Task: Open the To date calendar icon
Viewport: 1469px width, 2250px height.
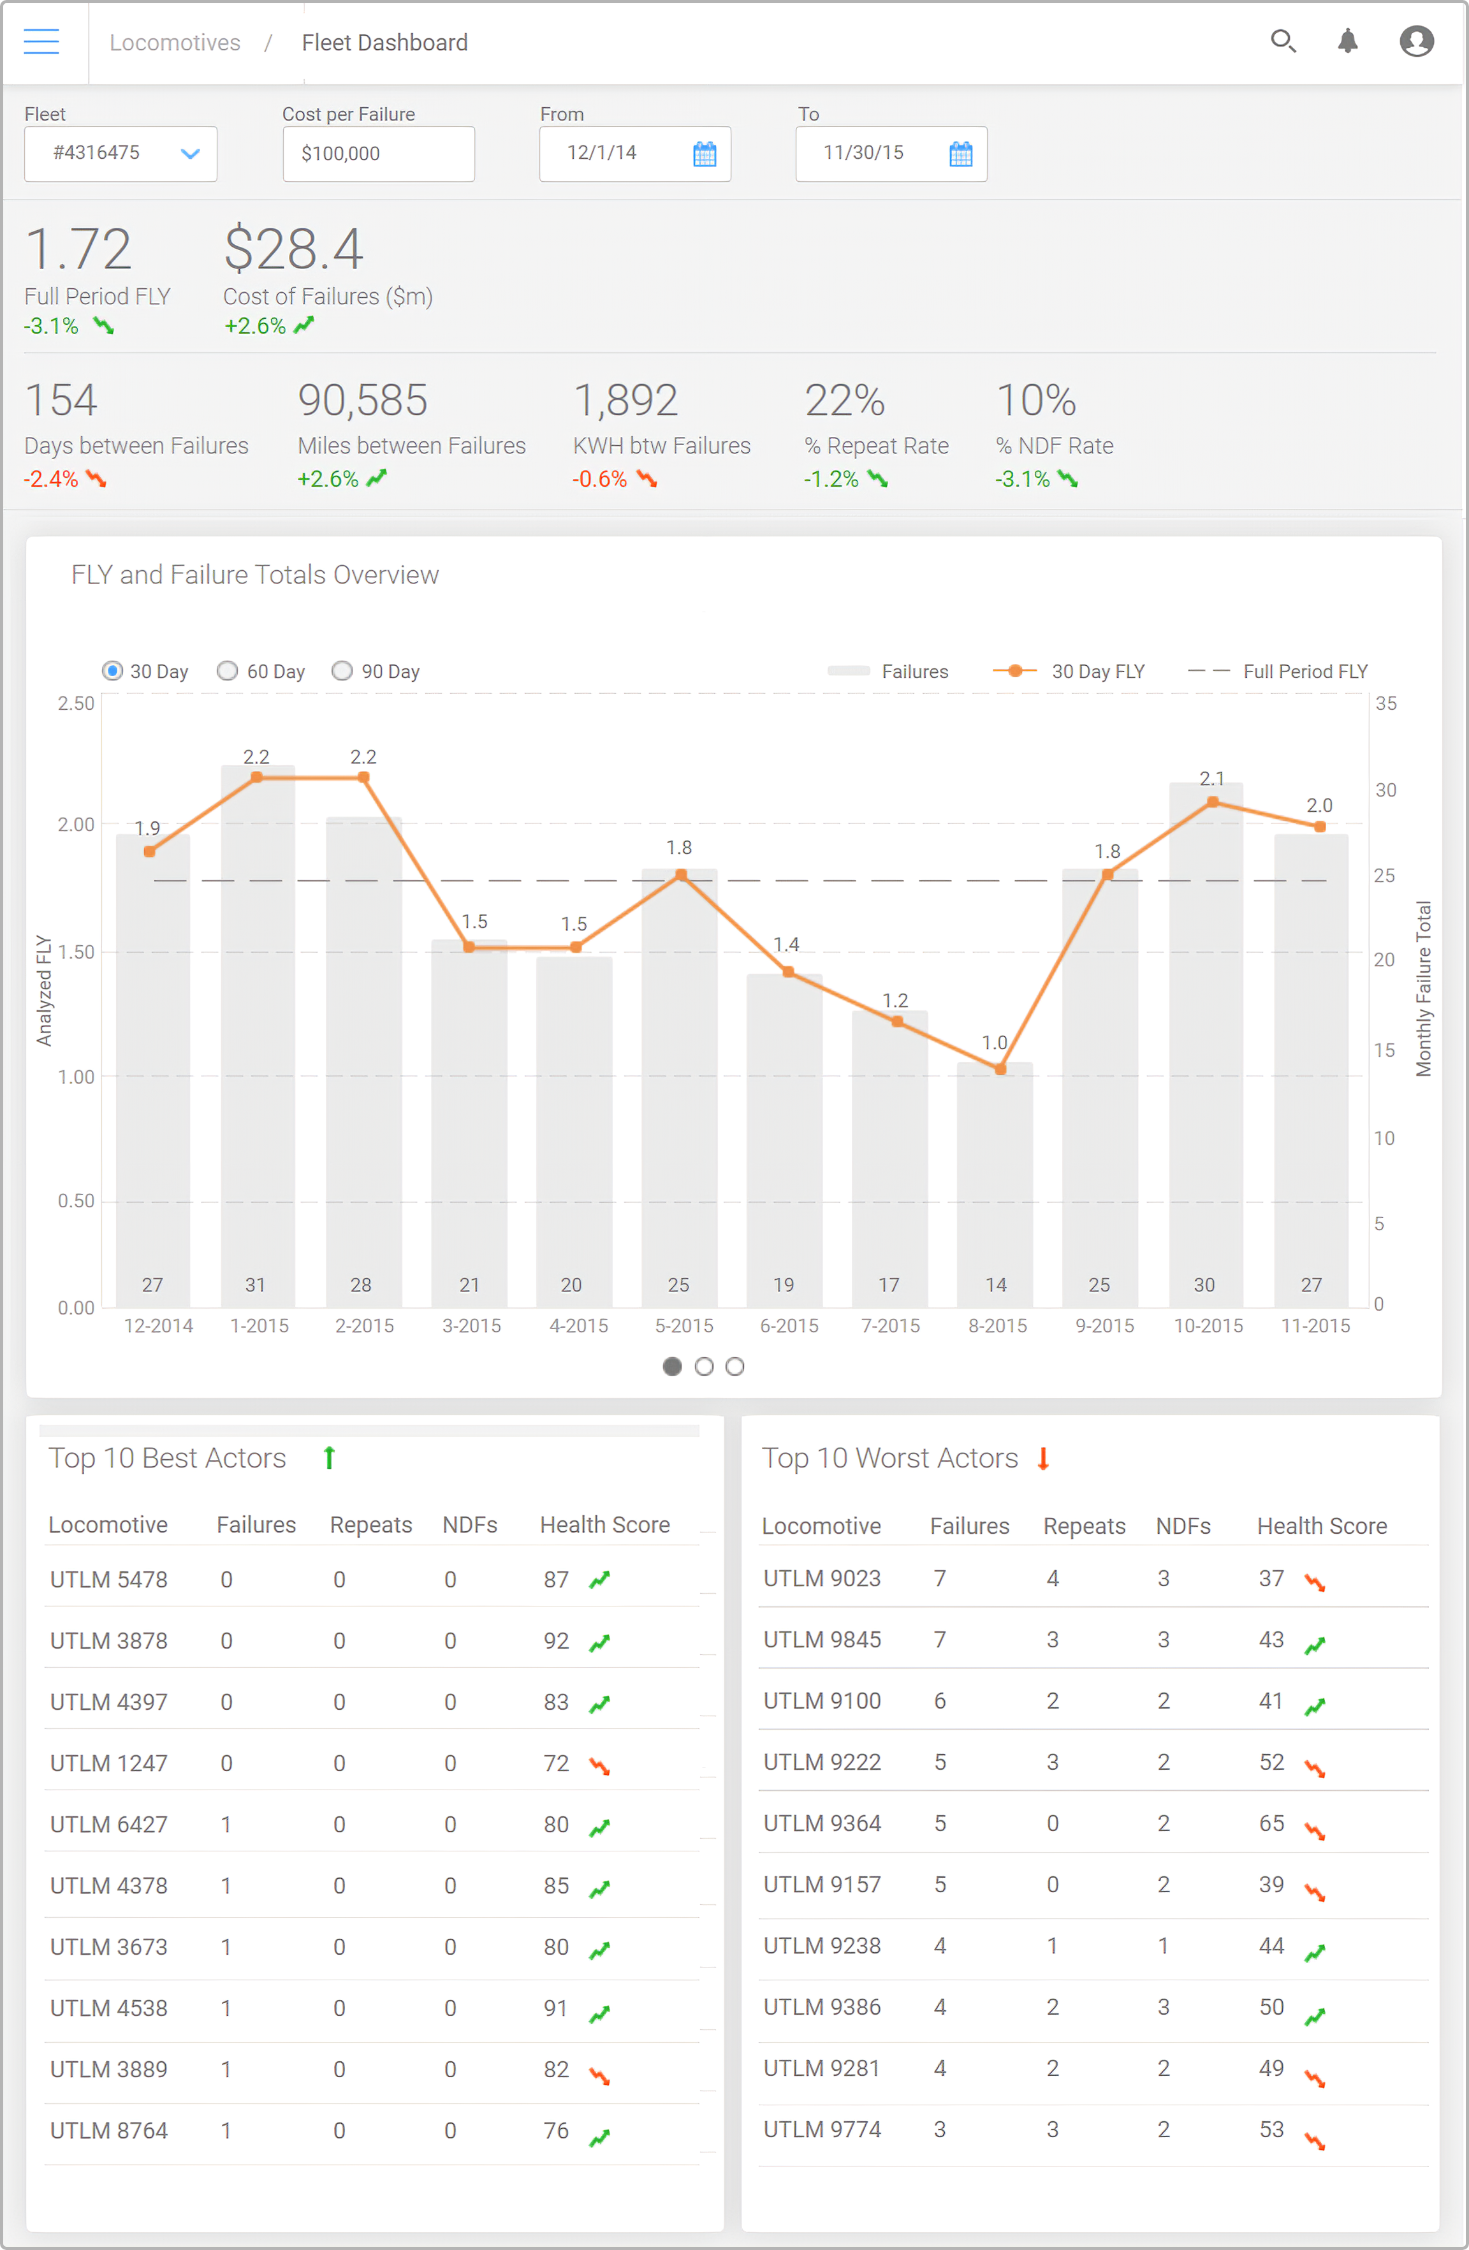Action: tap(960, 154)
